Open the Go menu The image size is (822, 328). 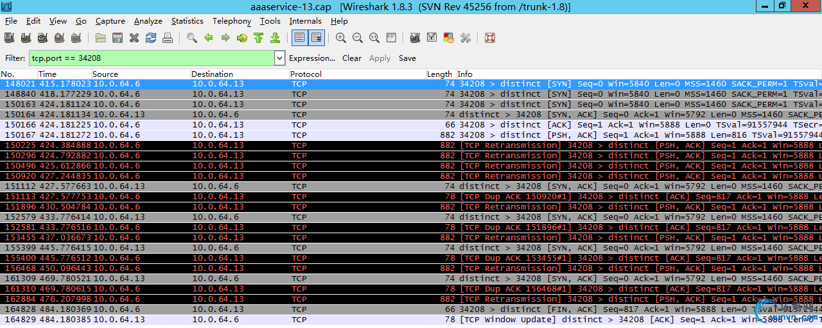[x=81, y=21]
